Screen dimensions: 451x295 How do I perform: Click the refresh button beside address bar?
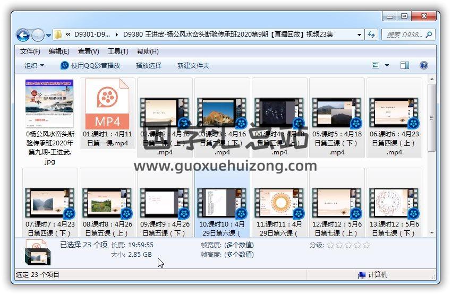click(x=372, y=35)
